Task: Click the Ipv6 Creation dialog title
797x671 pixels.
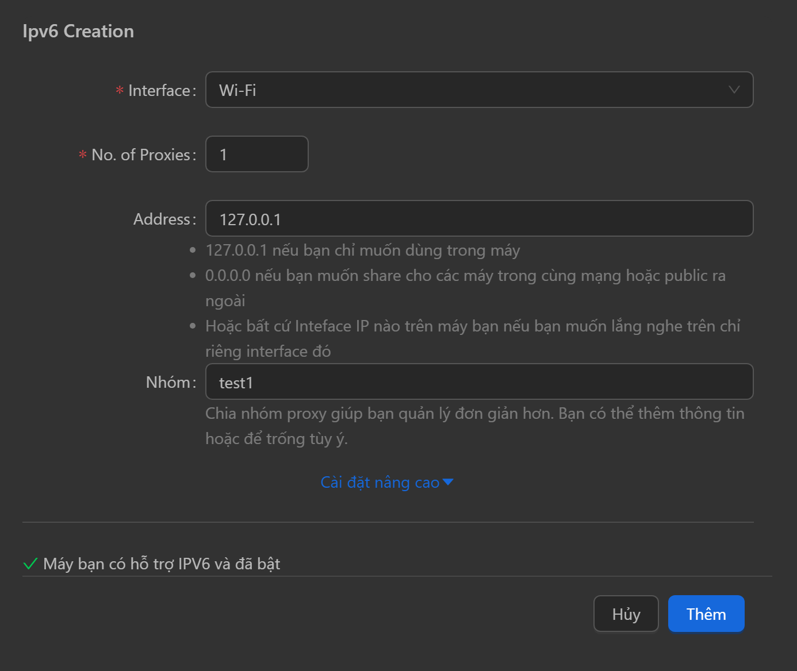Action: pyautogui.click(x=78, y=31)
